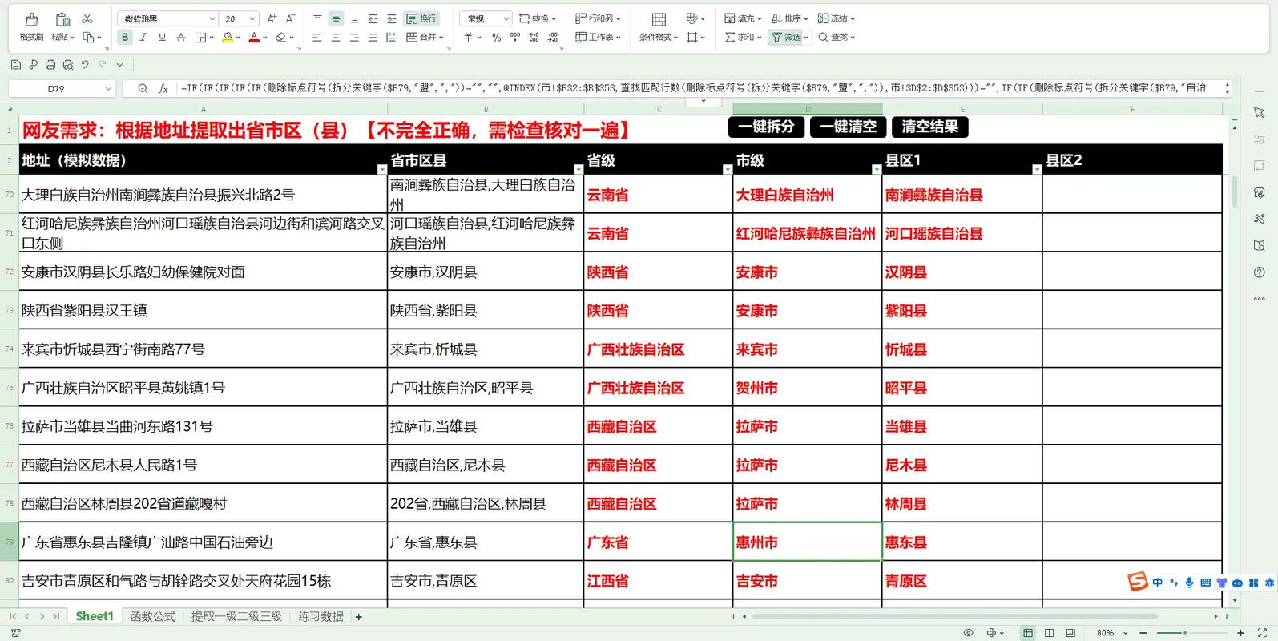This screenshot has height=641, width=1278.
Task: Click the Undo arrow icon
Action: click(x=85, y=65)
